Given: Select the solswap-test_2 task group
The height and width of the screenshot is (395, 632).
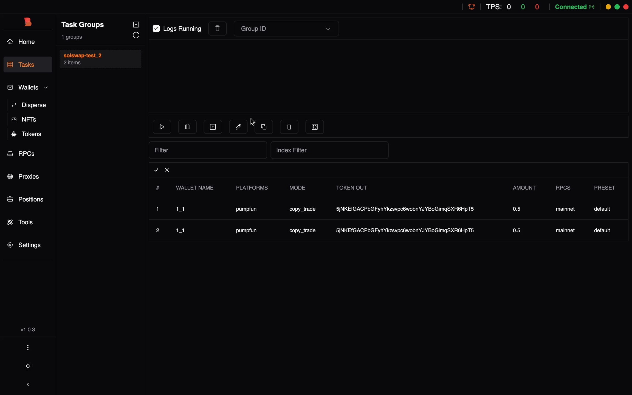Looking at the screenshot, I should (x=100, y=59).
